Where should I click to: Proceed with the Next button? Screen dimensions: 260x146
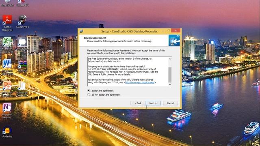click(153, 103)
